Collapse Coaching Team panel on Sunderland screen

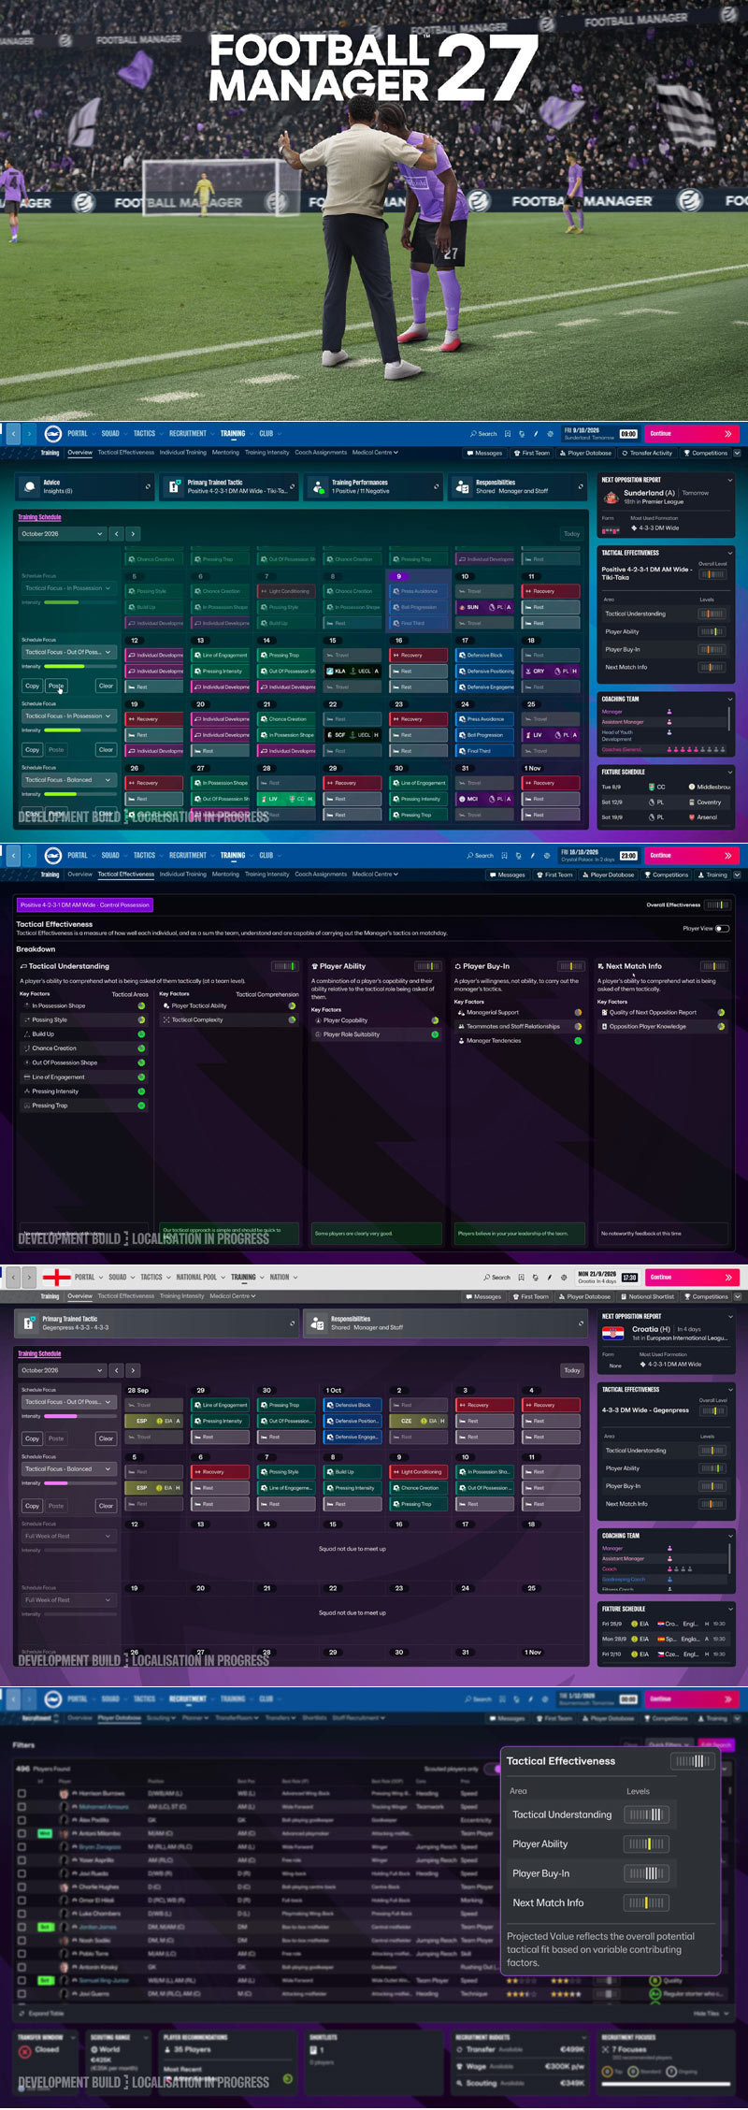(730, 699)
